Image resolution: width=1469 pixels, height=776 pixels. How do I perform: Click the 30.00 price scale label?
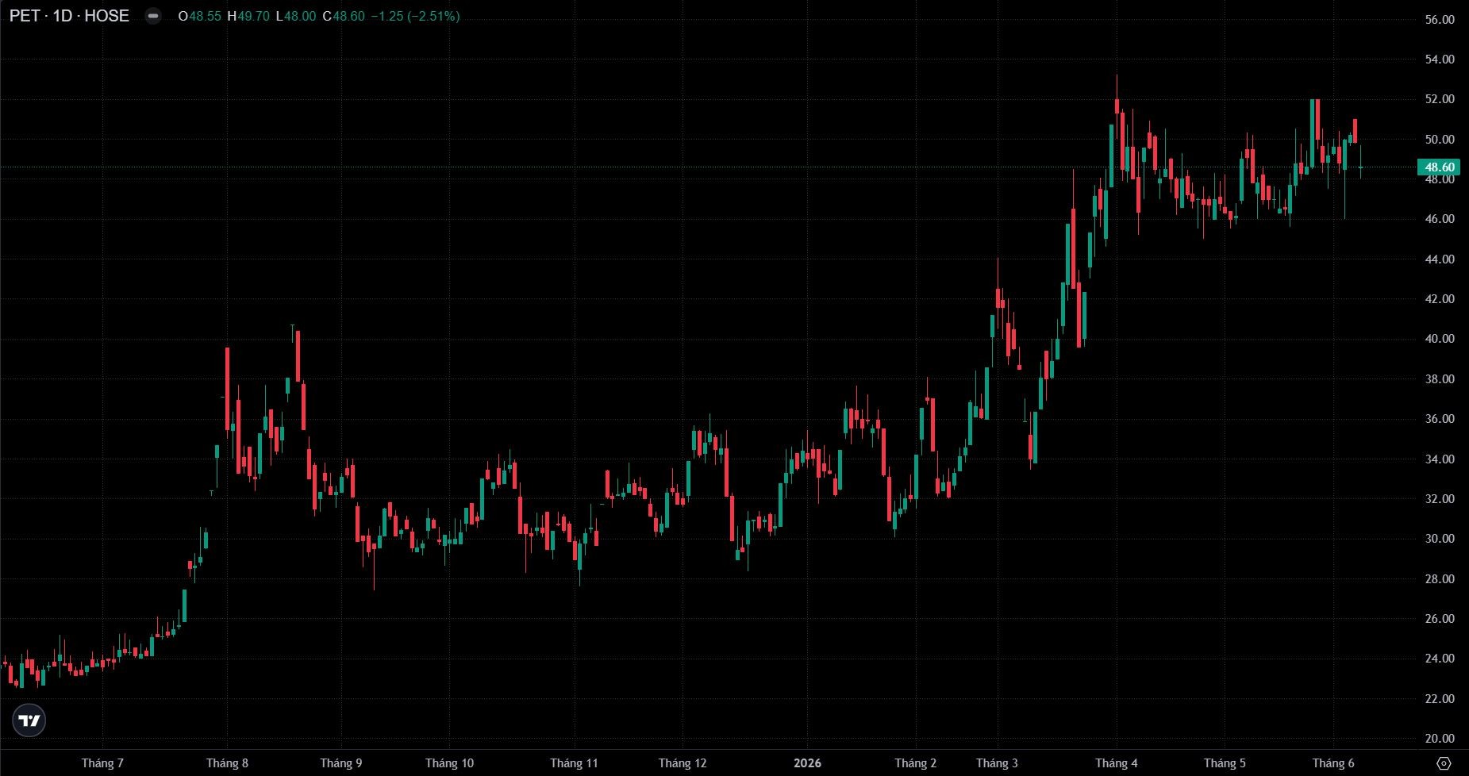pos(1440,539)
